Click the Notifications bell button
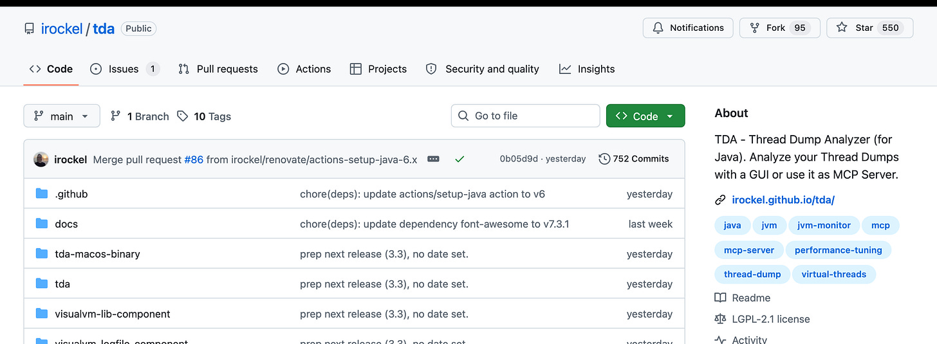Viewport: 937px width, 344px height. click(x=688, y=28)
